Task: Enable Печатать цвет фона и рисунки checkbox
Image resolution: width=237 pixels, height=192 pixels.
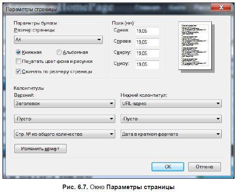Action: pyautogui.click(x=18, y=61)
